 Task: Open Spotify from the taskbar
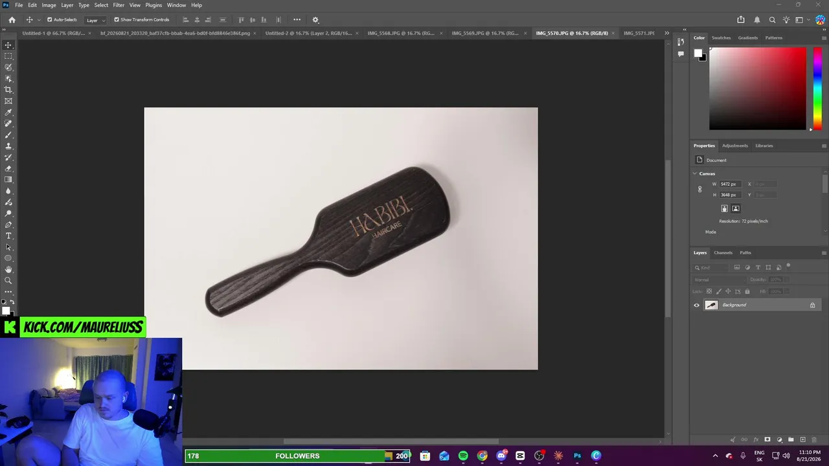(x=463, y=456)
